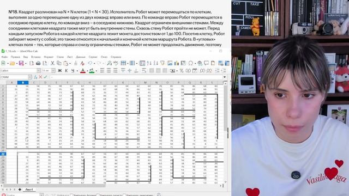Toggle the Freeze rows and columns icon

pos(220,63)
